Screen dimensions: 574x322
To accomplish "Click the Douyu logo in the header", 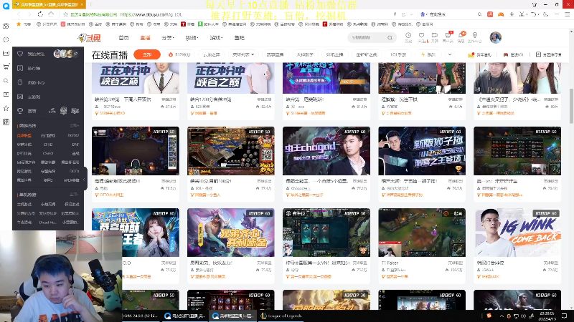I will (89, 38).
